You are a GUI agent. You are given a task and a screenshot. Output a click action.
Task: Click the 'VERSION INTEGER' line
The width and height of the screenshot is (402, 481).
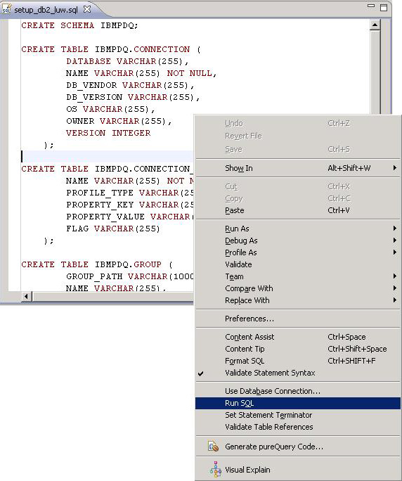(x=108, y=133)
